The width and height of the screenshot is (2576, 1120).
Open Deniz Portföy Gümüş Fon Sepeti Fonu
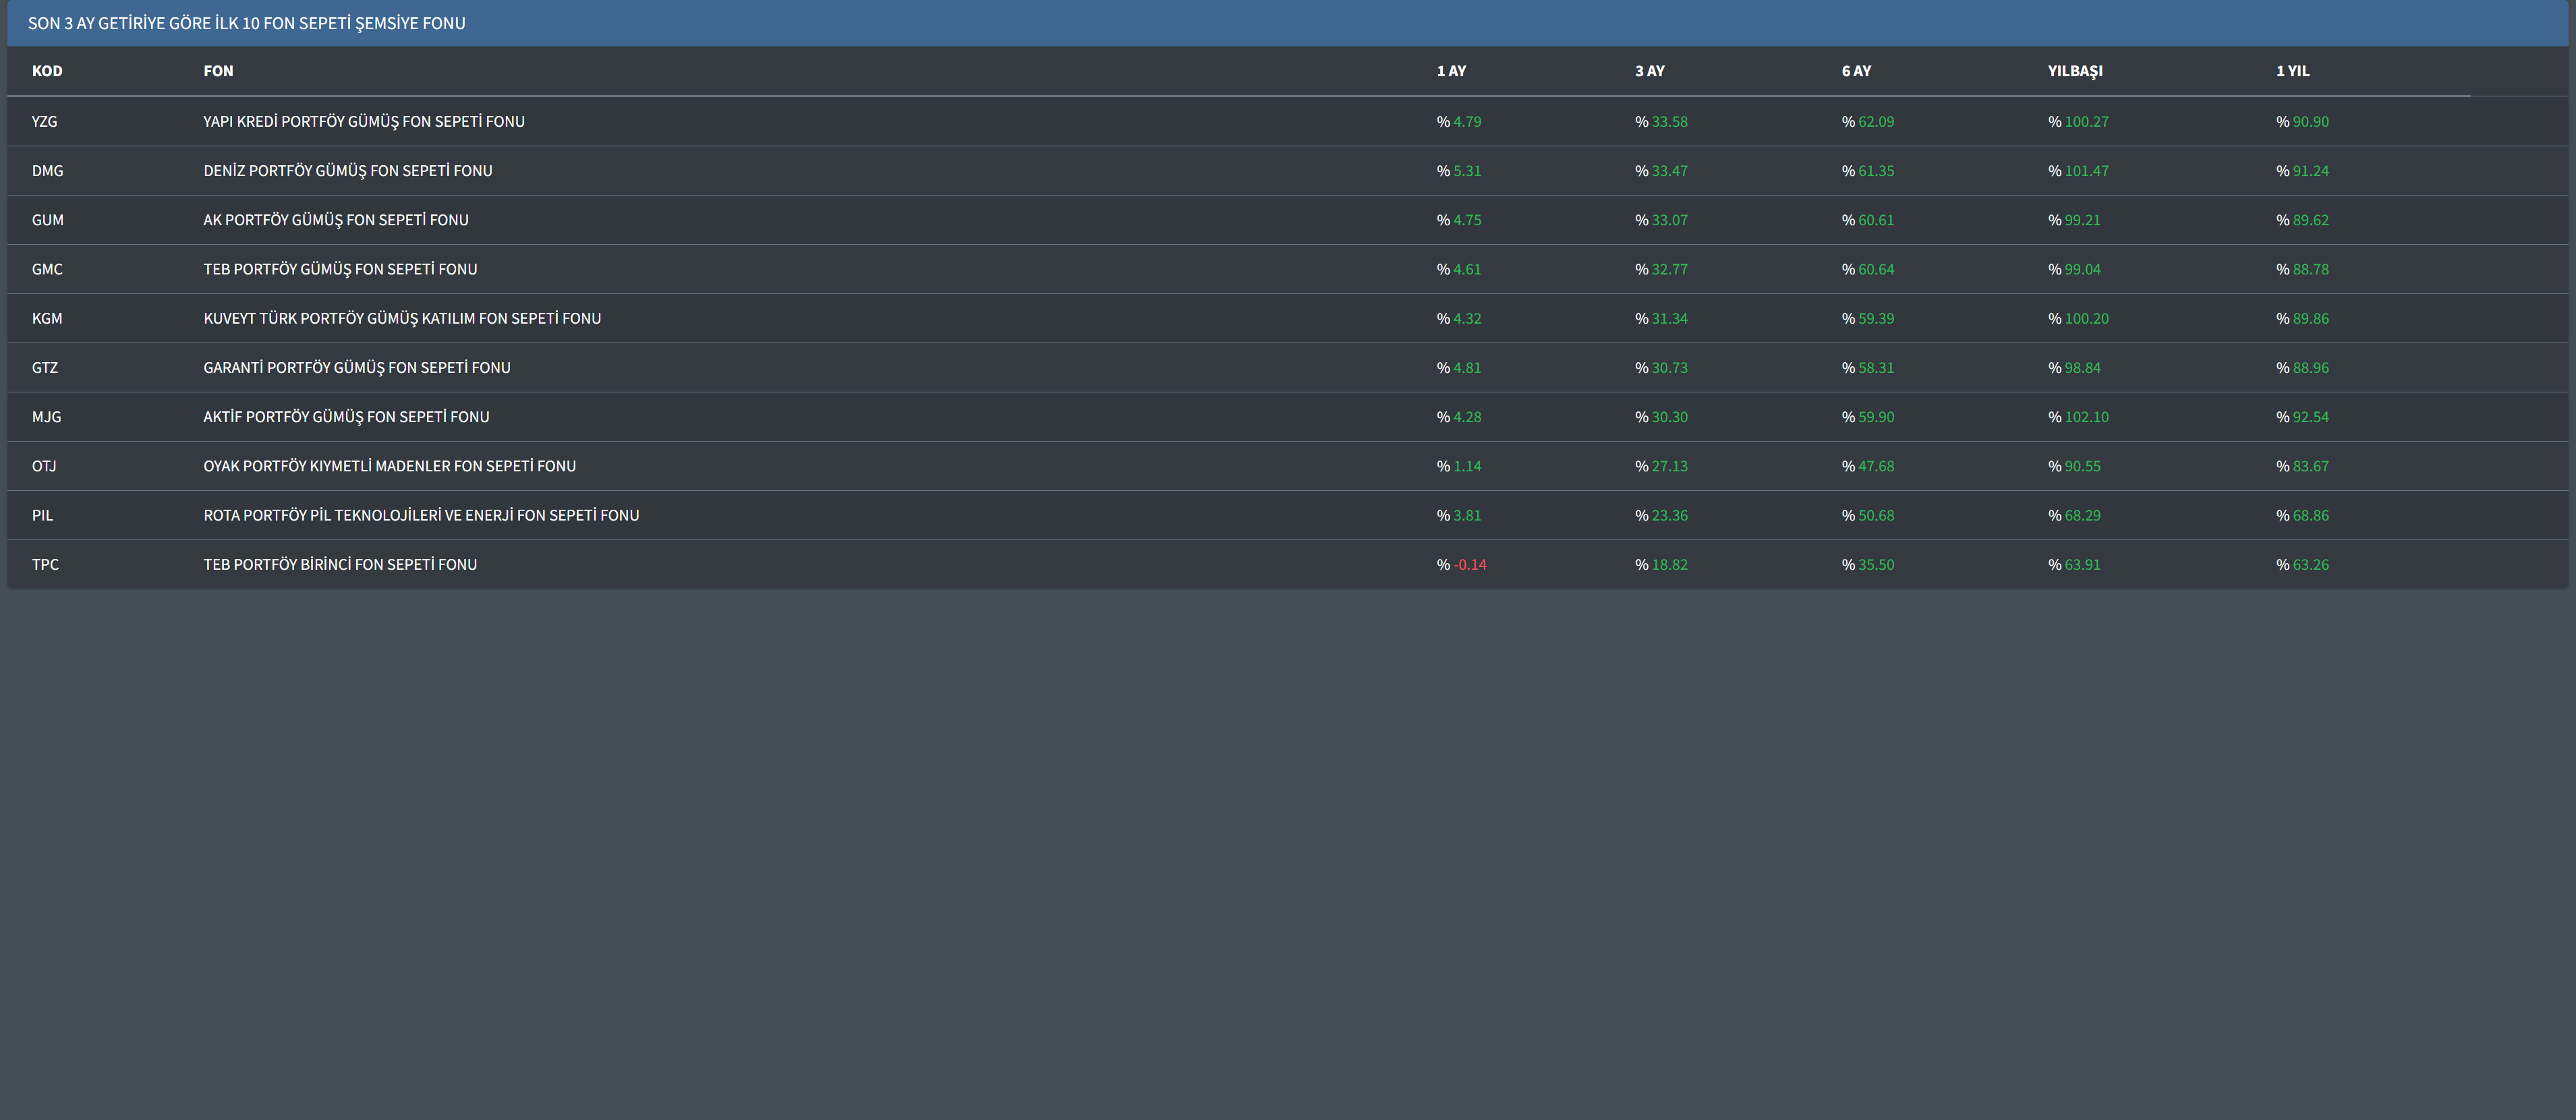pos(347,171)
